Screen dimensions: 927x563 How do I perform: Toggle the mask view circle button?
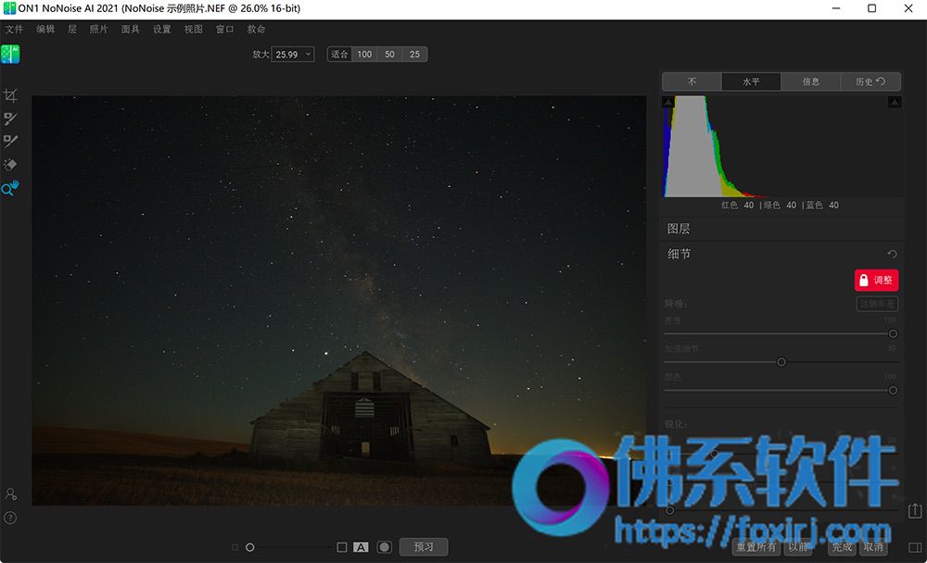point(384,547)
